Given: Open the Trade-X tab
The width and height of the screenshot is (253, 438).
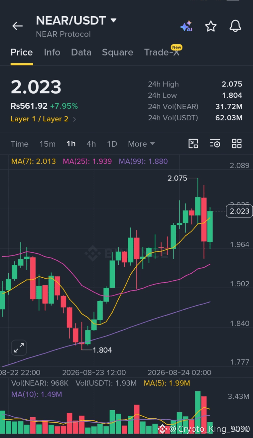Looking at the screenshot, I should [162, 52].
